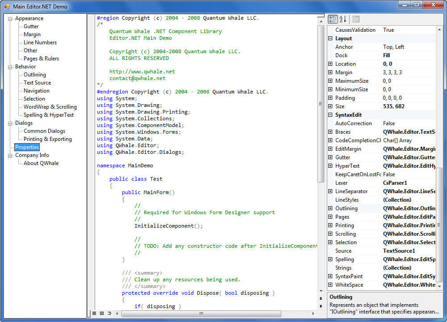Expand the Padding property
This screenshot has height=322, width=447.
point(330,97)
